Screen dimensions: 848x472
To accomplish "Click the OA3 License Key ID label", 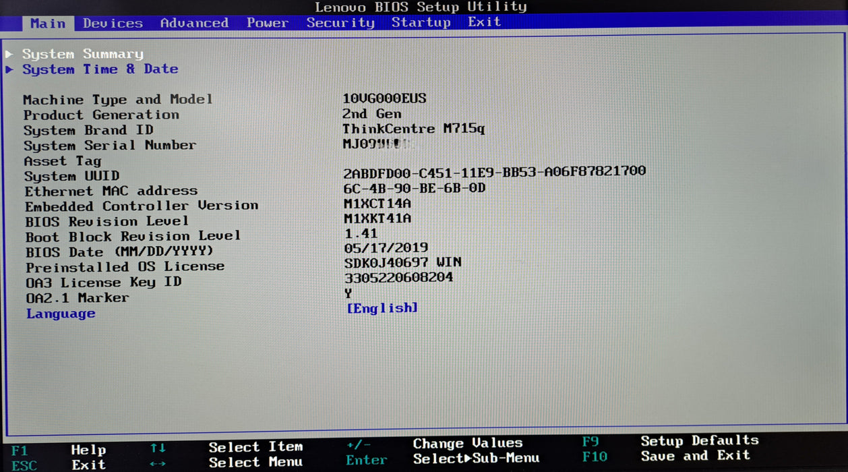I will [x=103, y=283].
